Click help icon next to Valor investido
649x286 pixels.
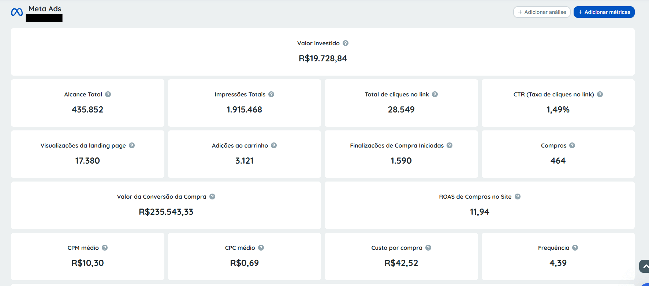click(346, 43)
